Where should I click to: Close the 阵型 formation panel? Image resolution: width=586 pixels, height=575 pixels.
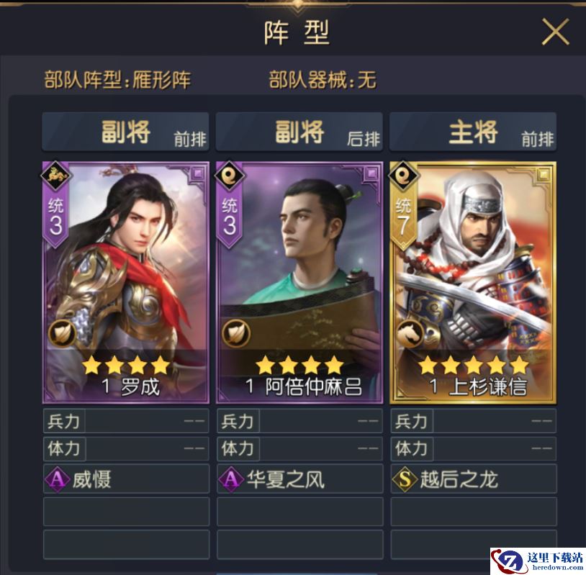(555, 32)
